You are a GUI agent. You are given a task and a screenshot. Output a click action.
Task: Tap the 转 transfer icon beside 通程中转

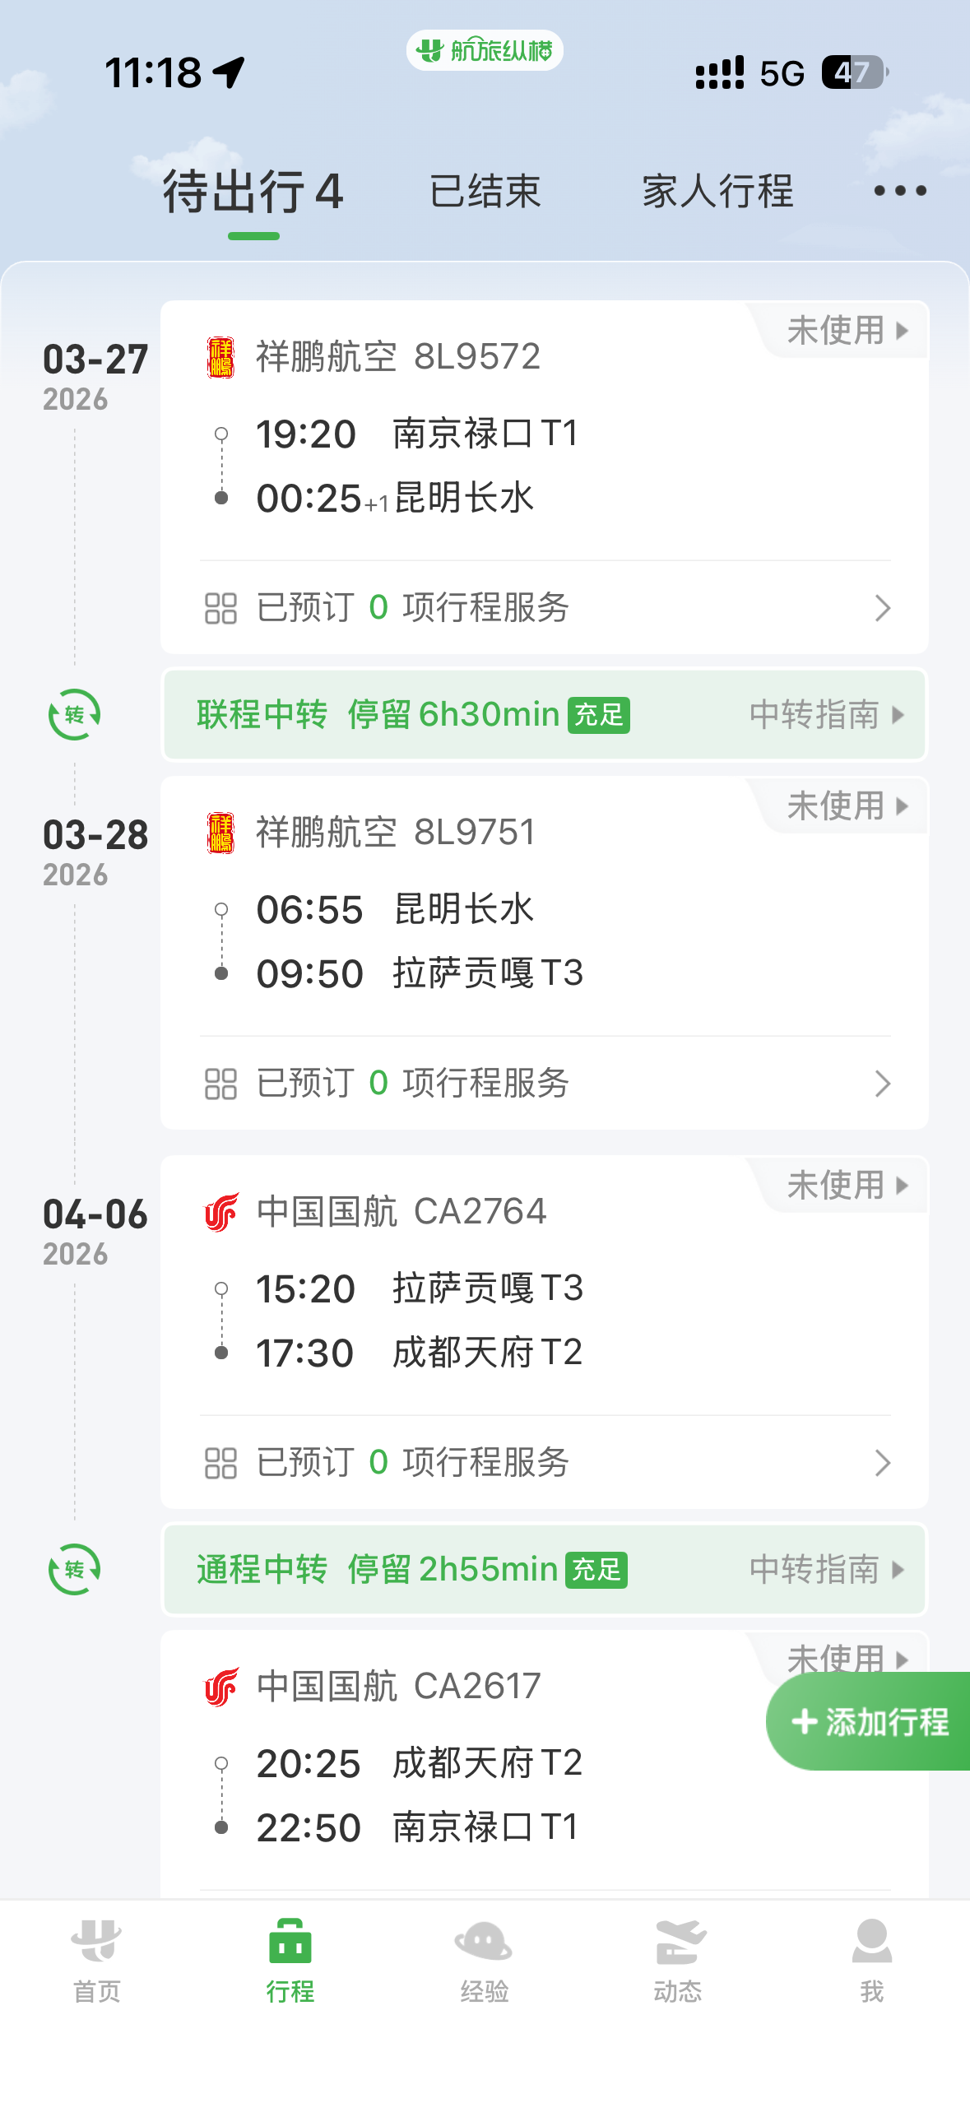74,1569
